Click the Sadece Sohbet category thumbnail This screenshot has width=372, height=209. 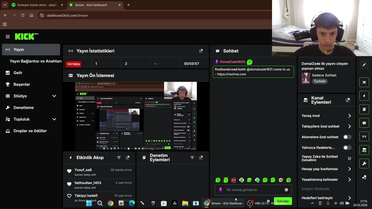306,78
